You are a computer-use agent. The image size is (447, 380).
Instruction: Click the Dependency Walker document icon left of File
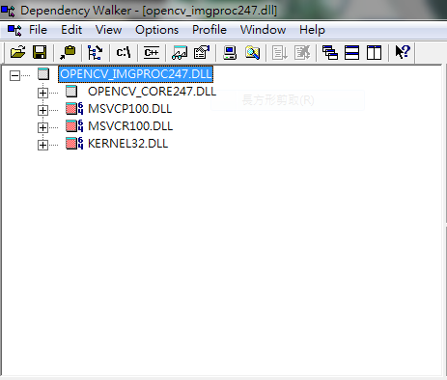(x=14, y=30)
